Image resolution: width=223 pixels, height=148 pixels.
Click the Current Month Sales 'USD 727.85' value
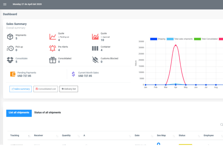85,76
